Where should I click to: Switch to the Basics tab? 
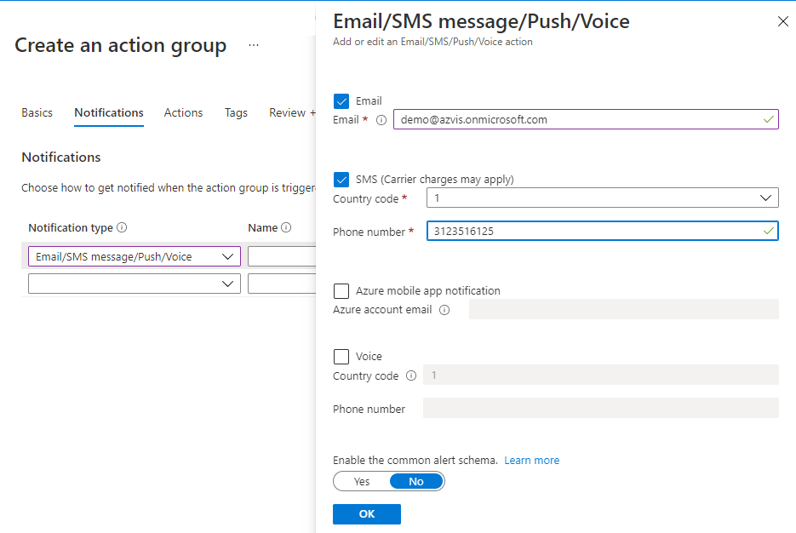pos(37,112)
